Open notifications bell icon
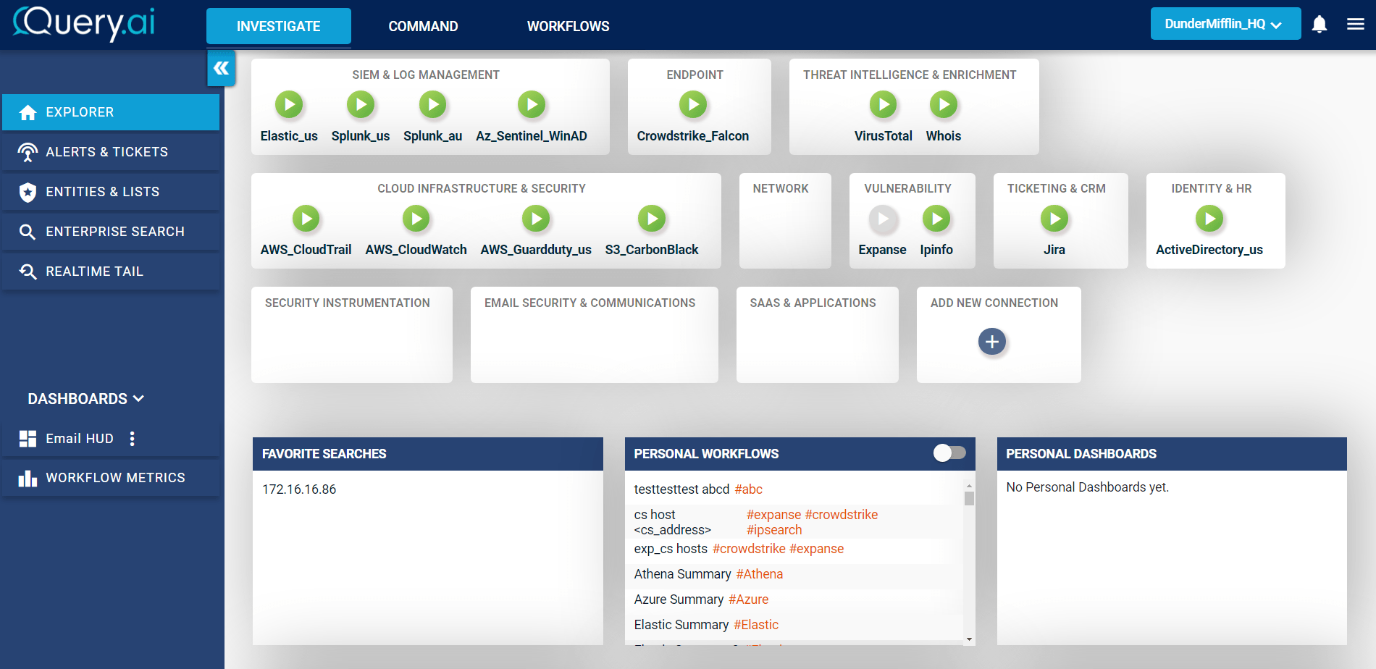The height and width of the screenshot is (669, 1376). point(1320,25)
